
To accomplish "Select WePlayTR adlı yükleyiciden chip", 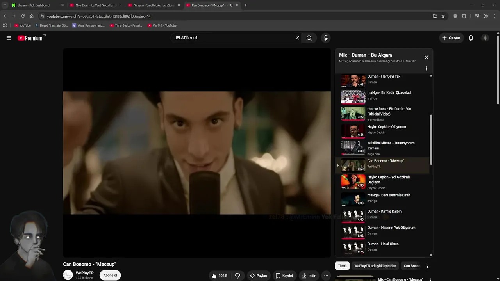I will [375, 266].
